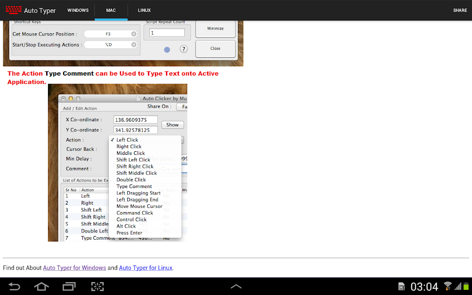Viewport: 472px width, 295px height.
Task: Expand the navigation bar up-chevron
Action: coord(236,287)
